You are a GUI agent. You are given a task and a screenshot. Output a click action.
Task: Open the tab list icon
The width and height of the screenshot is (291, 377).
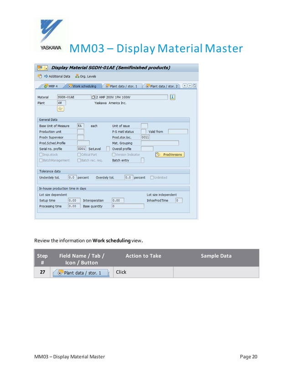[x=195, y=86]
